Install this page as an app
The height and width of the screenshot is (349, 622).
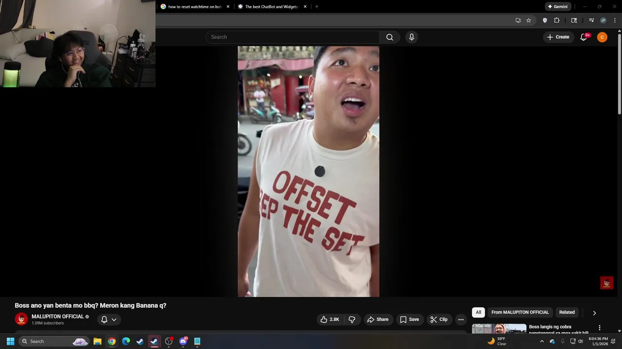point(518,20)
